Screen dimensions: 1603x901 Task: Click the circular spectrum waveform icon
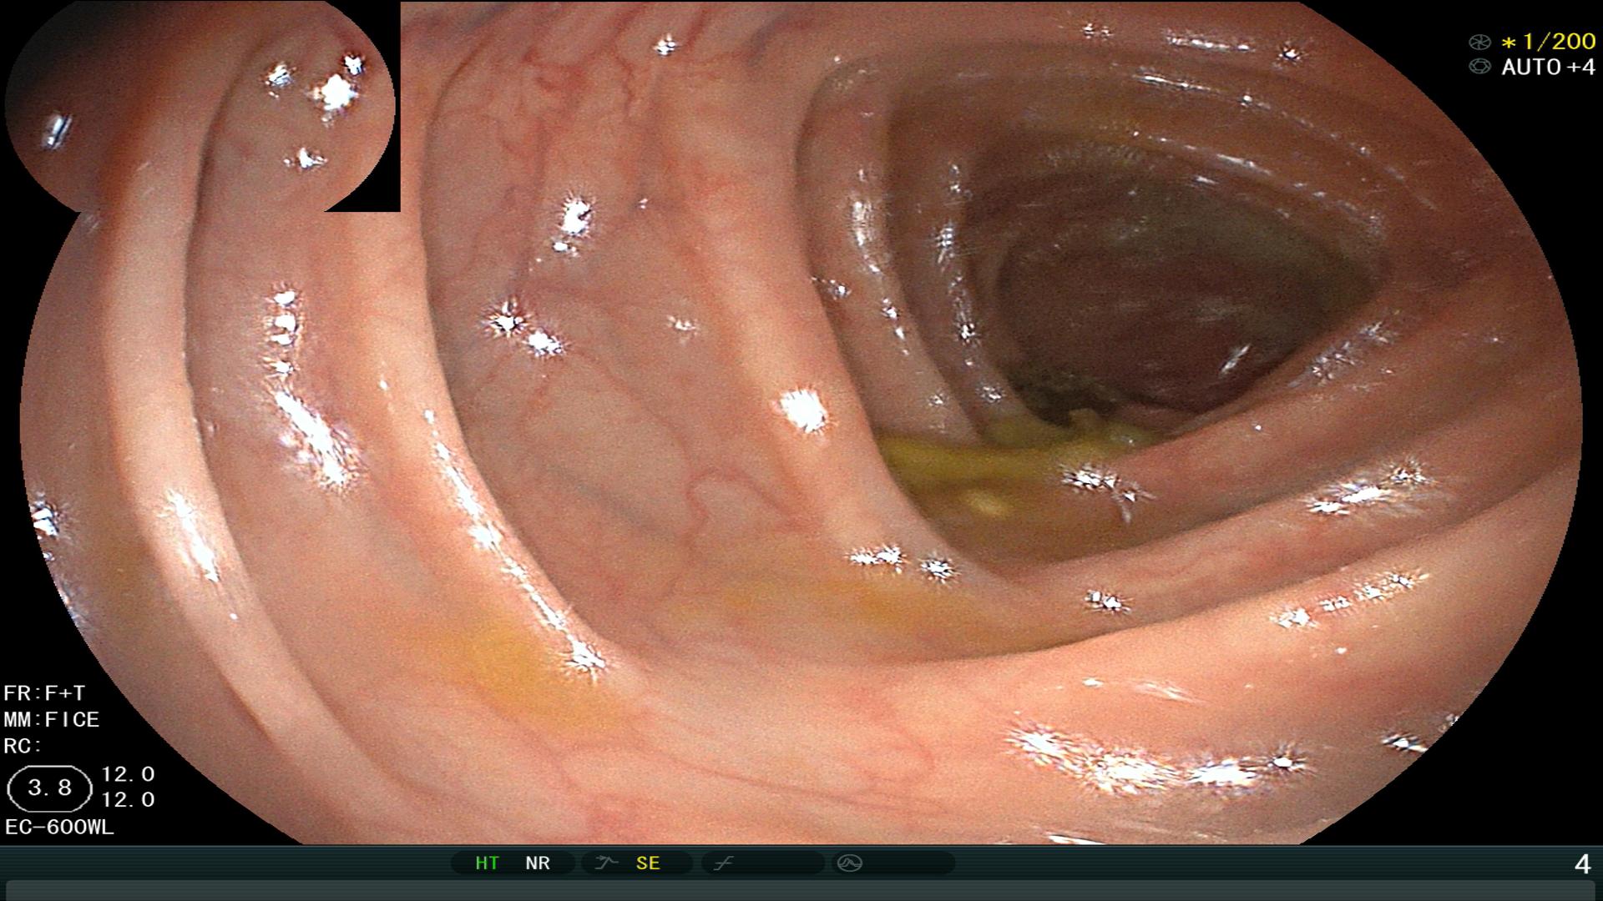849,863
